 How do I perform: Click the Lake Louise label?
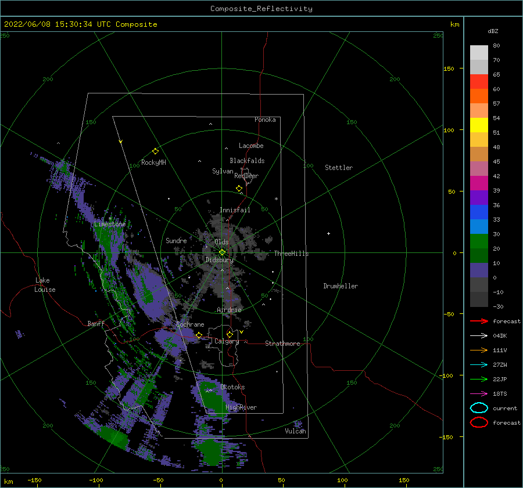[45, 285]
